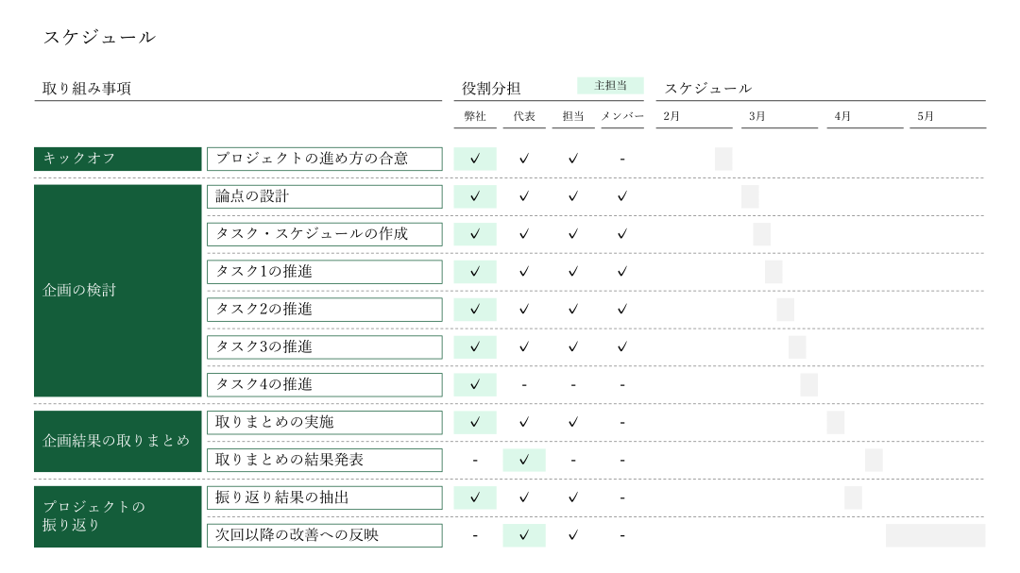Toggle the 代表 check for 取りまとめの実施
Screen dimensions: 1020x573
pyautogui.click(x=524, y=423)
